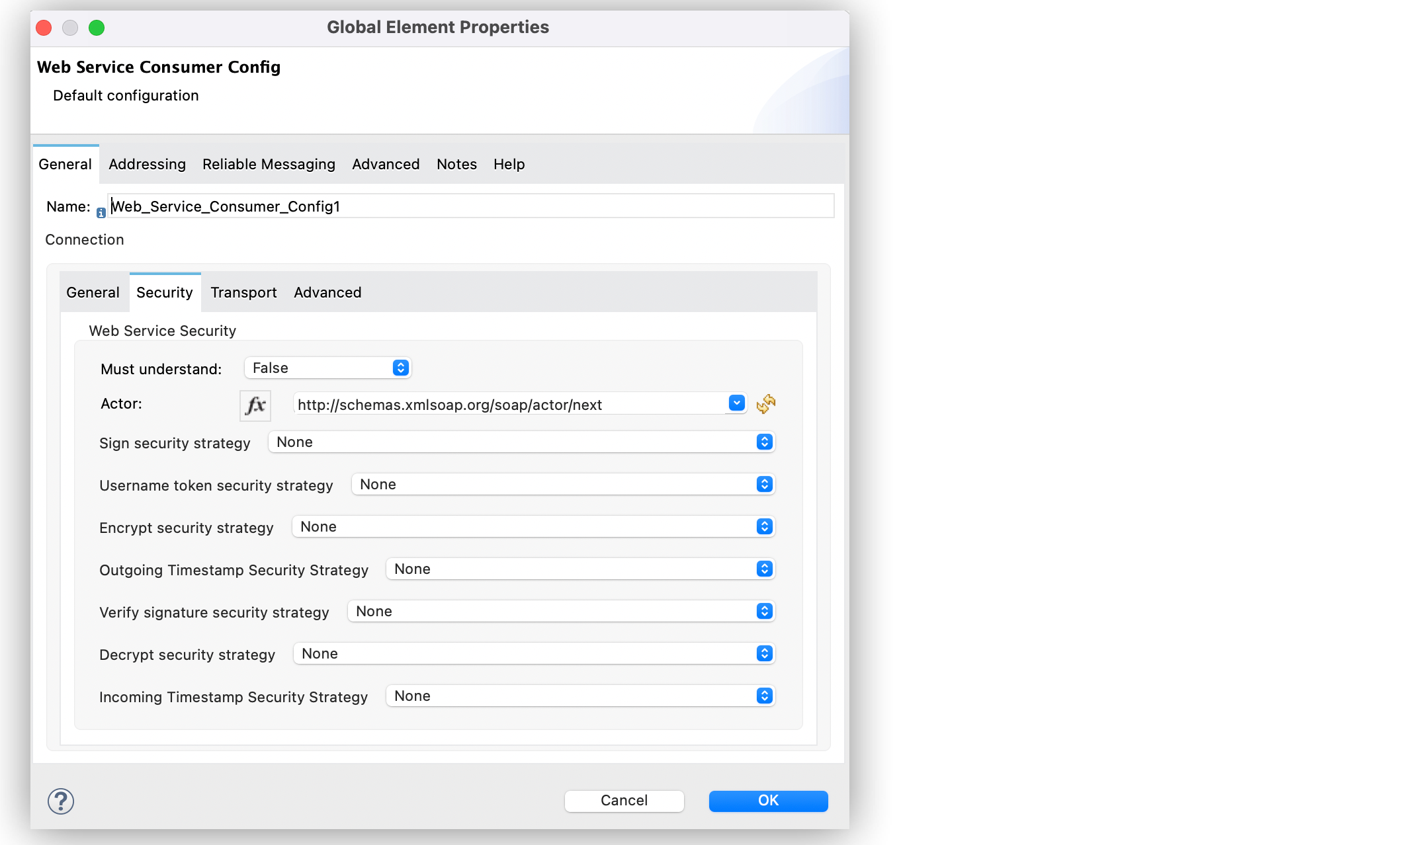Click the Actor field variable binding icon
1417x845 pixels.
(768, 405)
